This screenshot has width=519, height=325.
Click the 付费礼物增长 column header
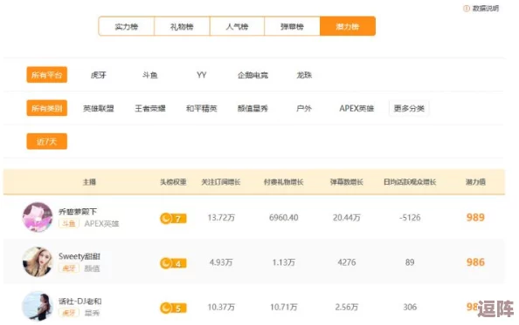pyautogui.click(x=284, y=182)
